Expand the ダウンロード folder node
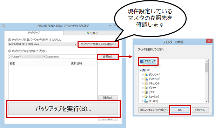Viewport: 214px width, 128px height. pyautogui.click(x=143, y=74)
